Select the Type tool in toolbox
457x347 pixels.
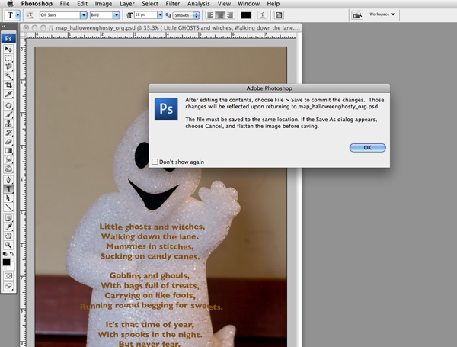(x=8, y=189)
